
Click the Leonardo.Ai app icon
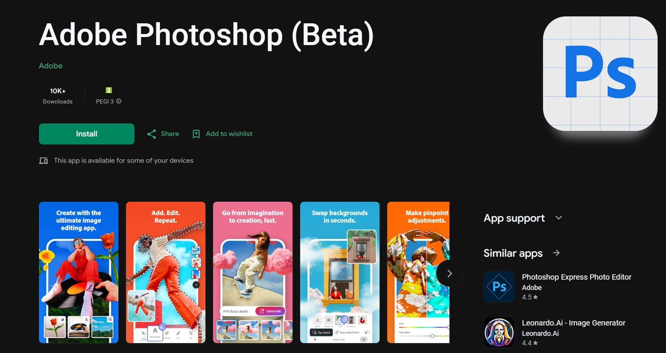499,332
